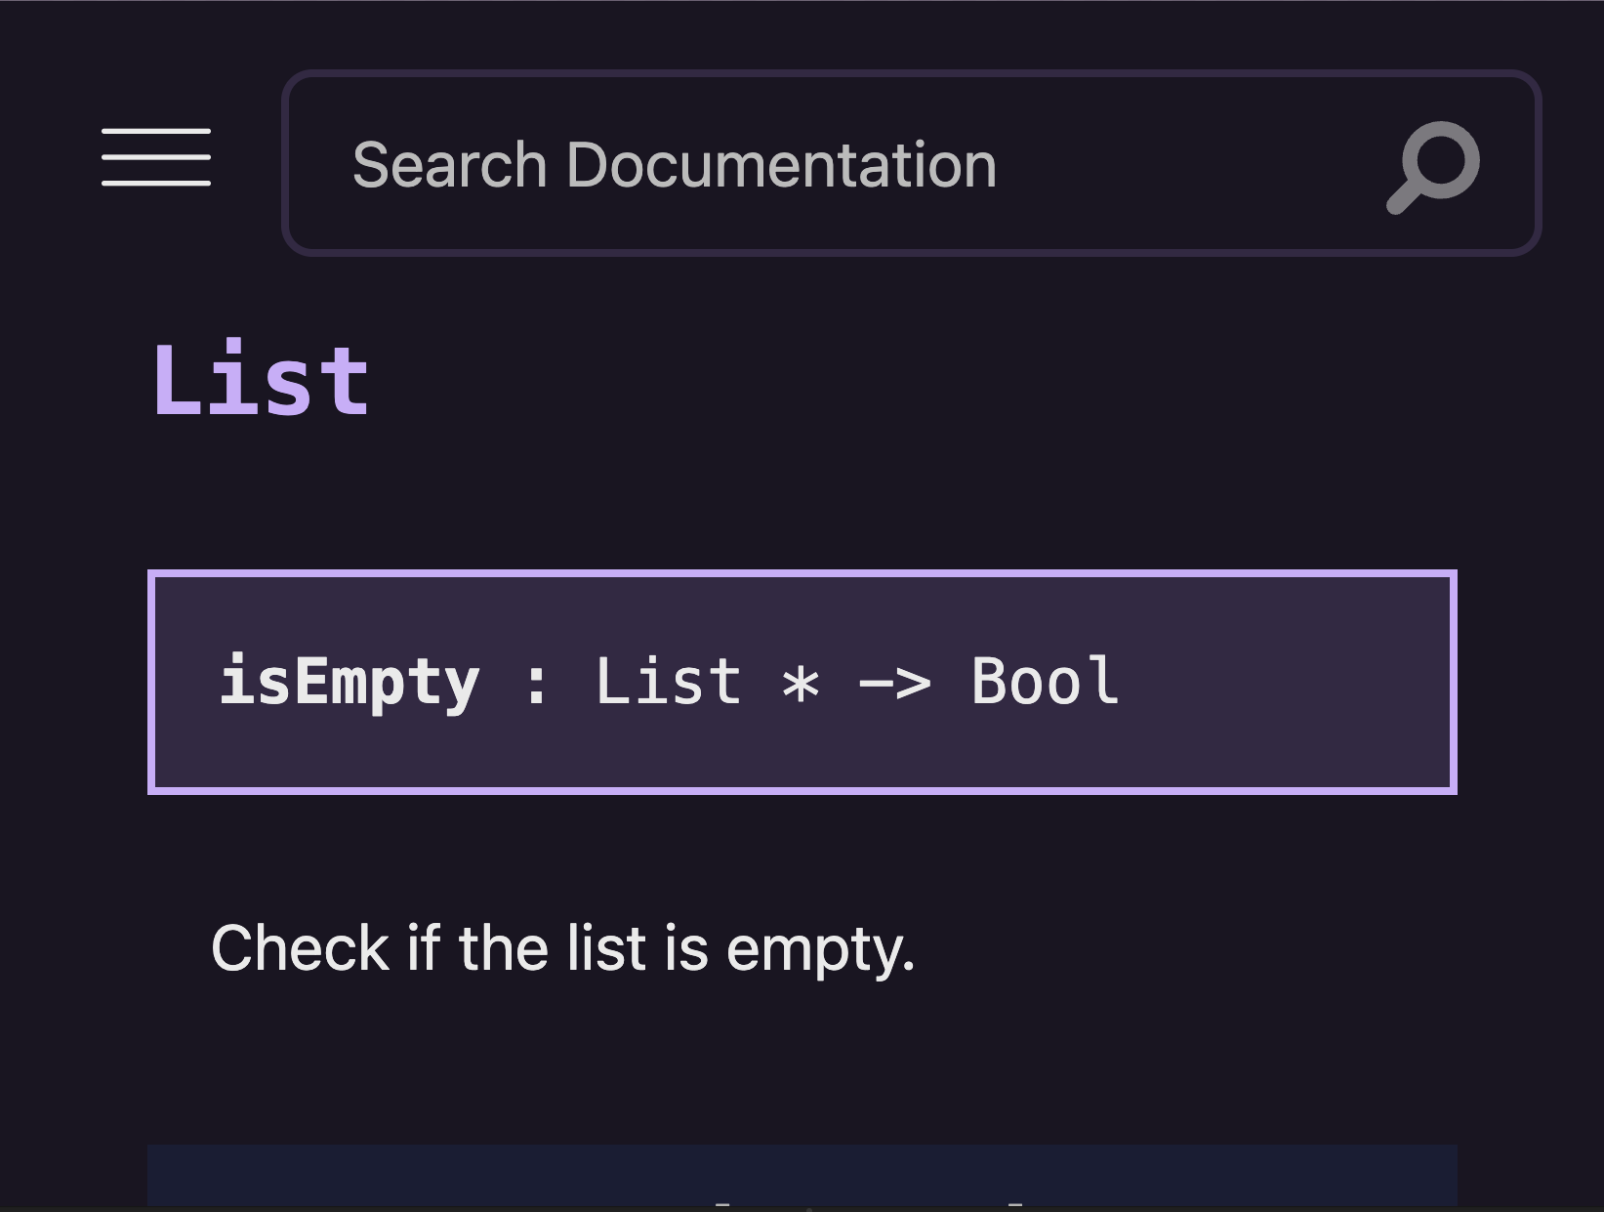This screenshot has height=1212, width=1604.
Task: Click the arrow symbol in signature
Action: (x=894, y=683)
